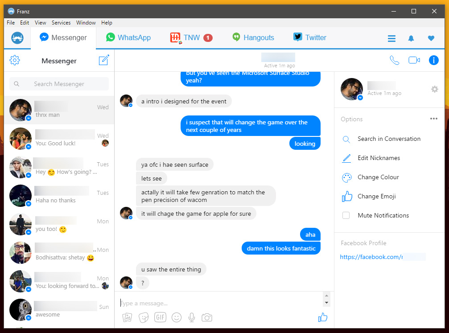Click the 'a intro i designed for the event' message
The width and height of the screenshot is (449, 333).
[x=184, y=101]
